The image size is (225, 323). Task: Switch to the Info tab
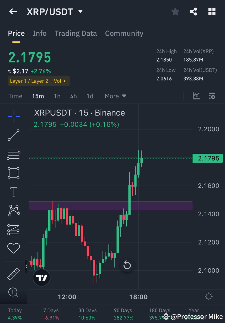(40, 33)
